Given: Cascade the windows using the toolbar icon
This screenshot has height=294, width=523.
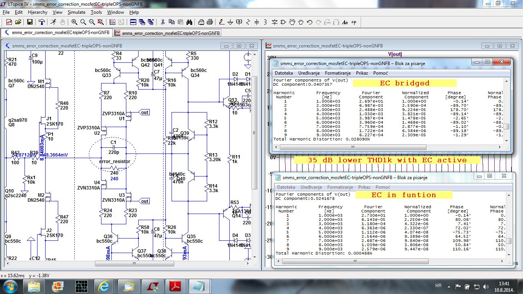Looking at the screenshot, I should 142,22.
